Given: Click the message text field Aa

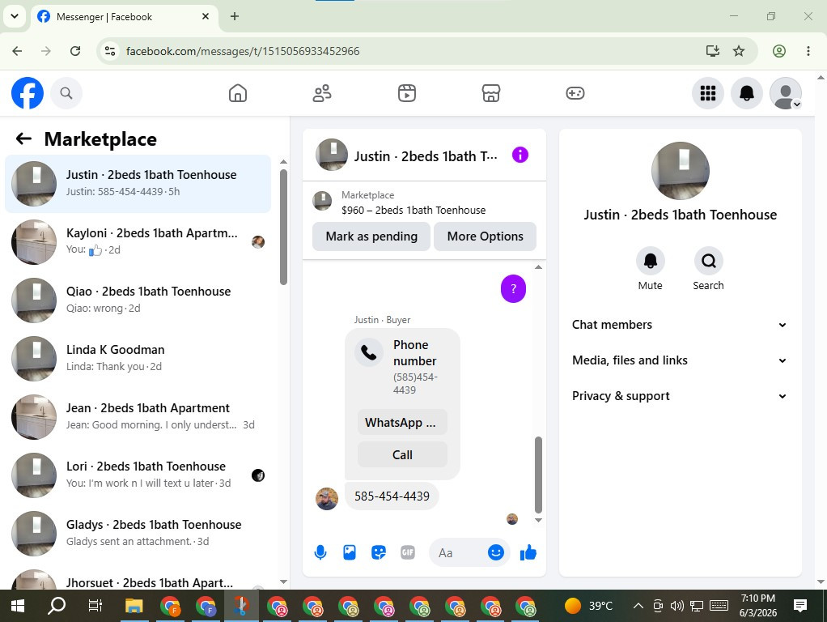Looking at the screenshot, I should coord(460,553).
